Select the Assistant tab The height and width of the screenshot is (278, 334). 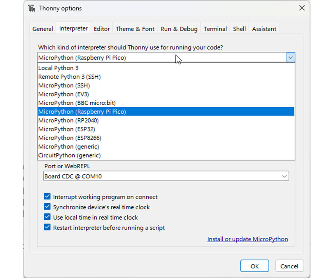[264, 29]
